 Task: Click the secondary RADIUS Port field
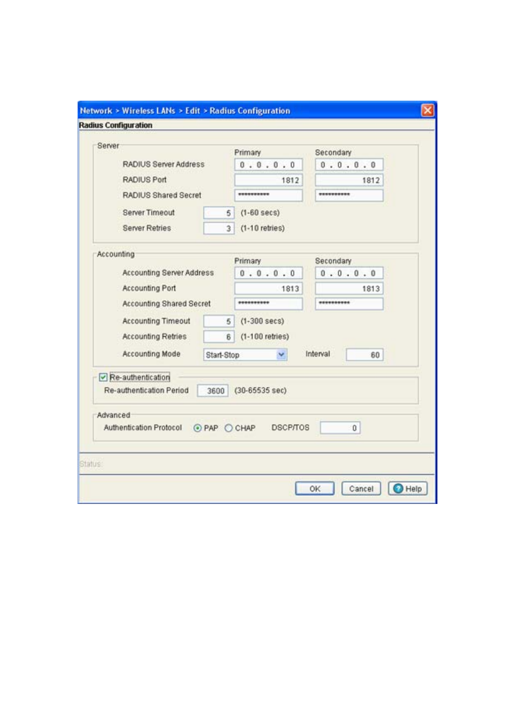(349, 180)
